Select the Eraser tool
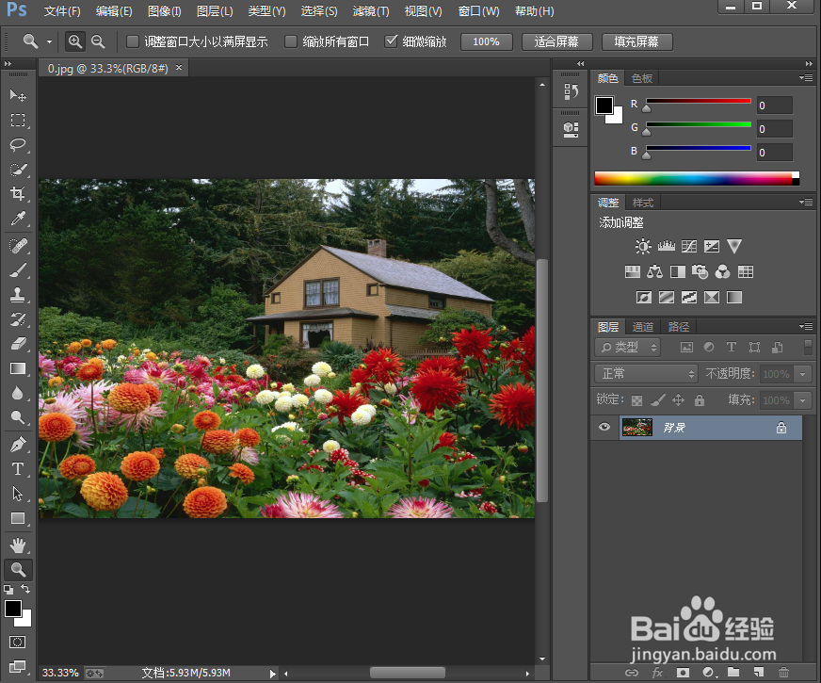 pyautogui.click(x=18, y=344)
